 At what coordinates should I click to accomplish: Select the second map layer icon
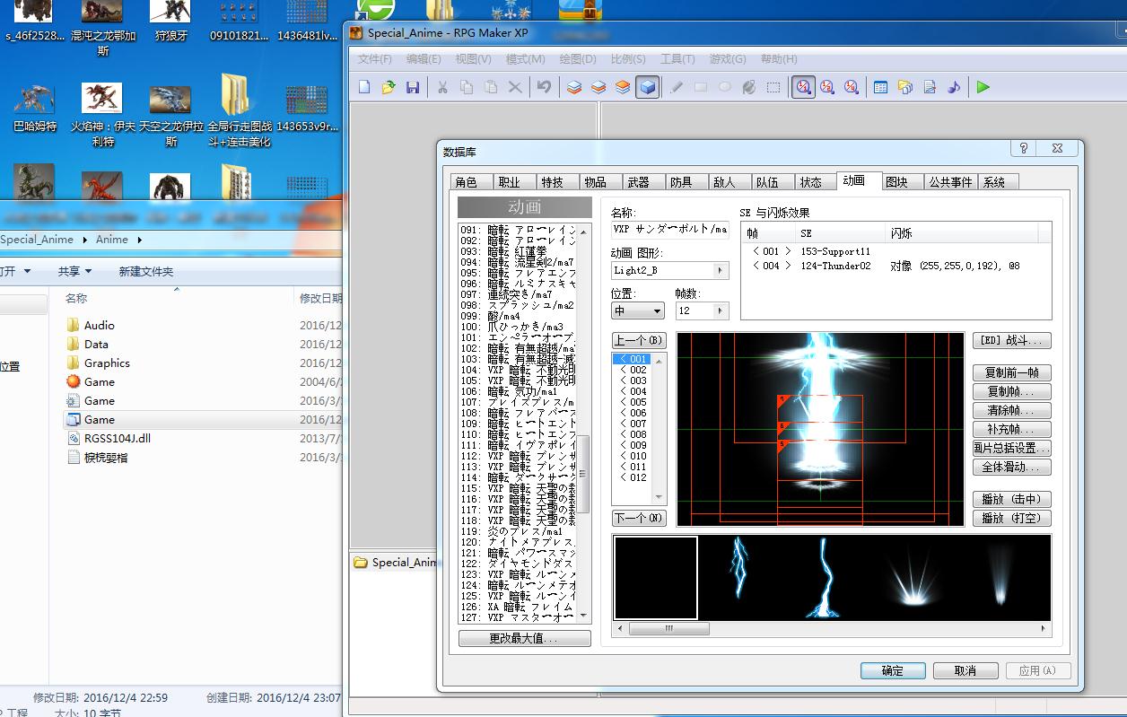point(598,87)
